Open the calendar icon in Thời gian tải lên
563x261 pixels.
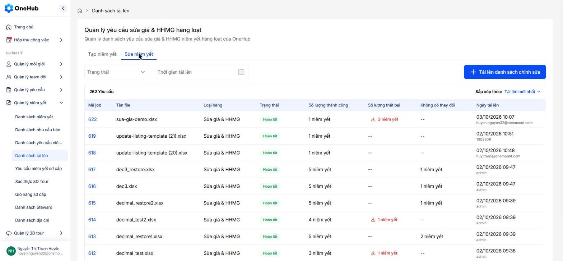click(241, 72)
